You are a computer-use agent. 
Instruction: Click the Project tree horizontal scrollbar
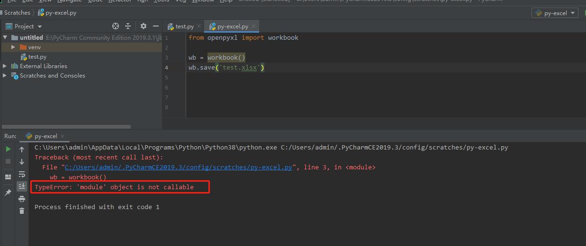tap(66, 127)
